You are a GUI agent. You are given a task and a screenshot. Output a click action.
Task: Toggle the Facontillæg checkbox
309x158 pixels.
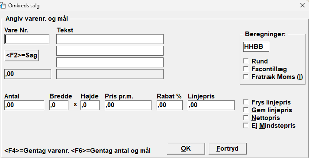(246, 69)
